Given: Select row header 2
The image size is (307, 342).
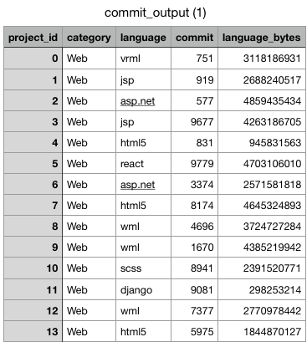Looking at the screenshot, I should (x=33, y=100).
